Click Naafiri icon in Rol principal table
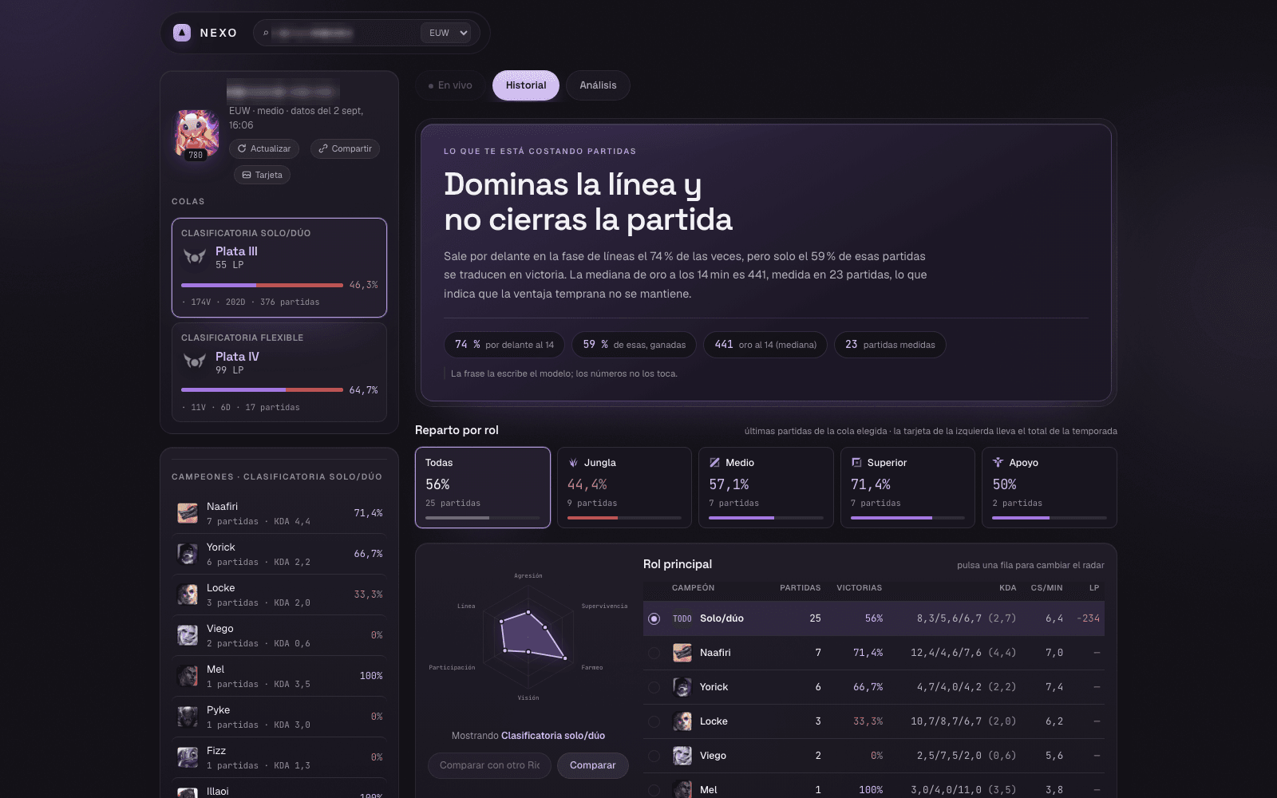The width and height of the screenshot is (1277, 798). click(x=682, y=653)
